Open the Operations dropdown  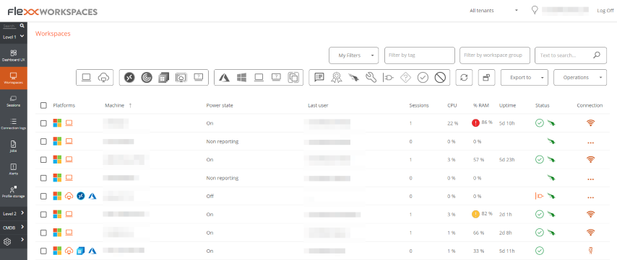[x=579, y=78]
